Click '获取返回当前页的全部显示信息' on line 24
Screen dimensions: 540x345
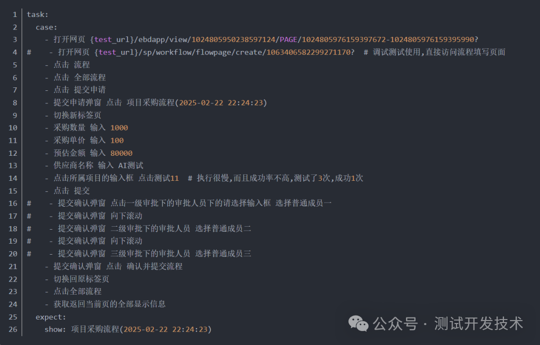click(109, 304)
